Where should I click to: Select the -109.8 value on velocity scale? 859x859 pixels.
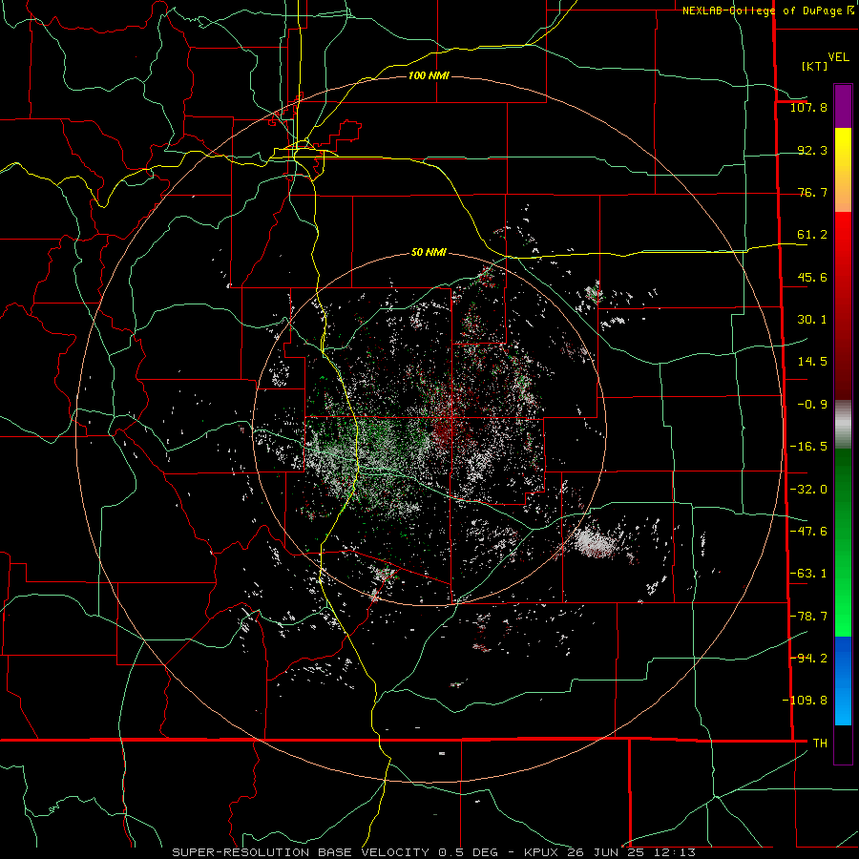click(805, 701)
